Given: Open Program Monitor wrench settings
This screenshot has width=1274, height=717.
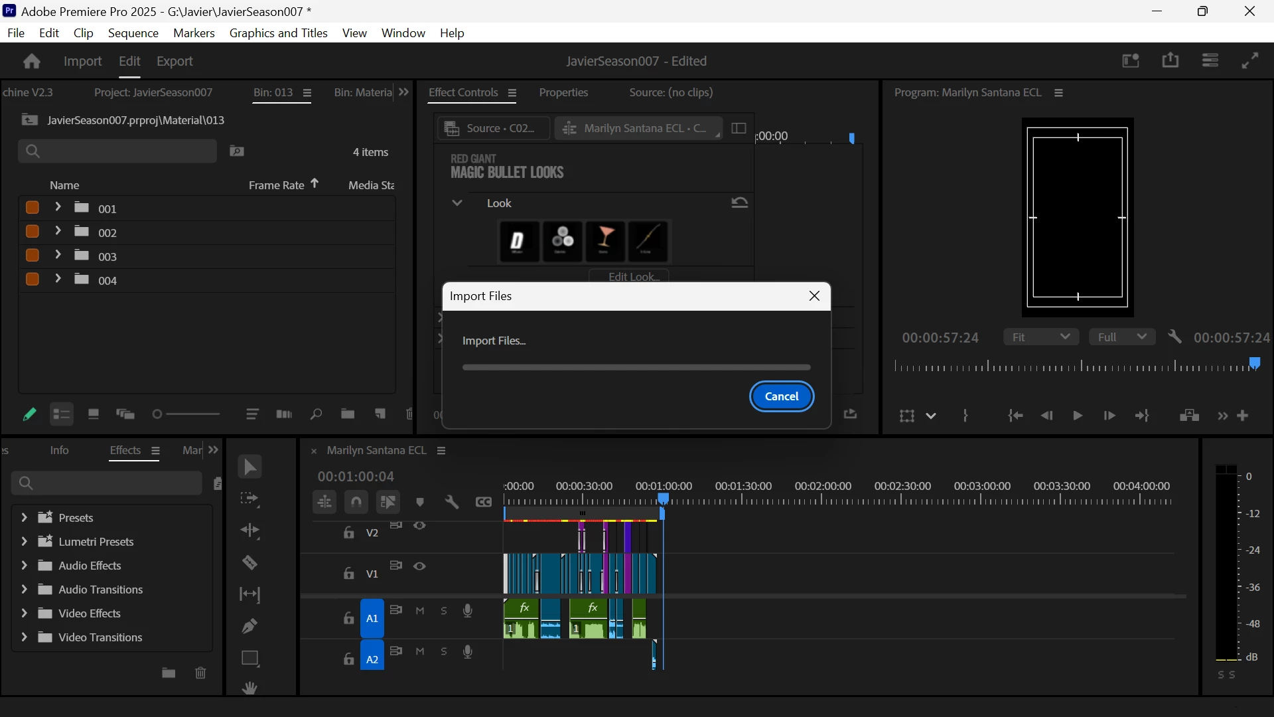Looking at the screenshot, I should point(1175,337).
